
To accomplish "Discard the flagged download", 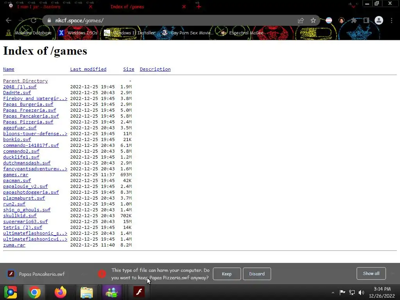I will [257, 274].
